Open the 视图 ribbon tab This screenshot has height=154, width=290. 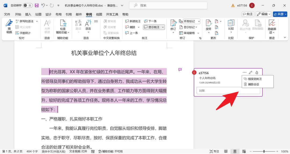[x=99, y=14]
